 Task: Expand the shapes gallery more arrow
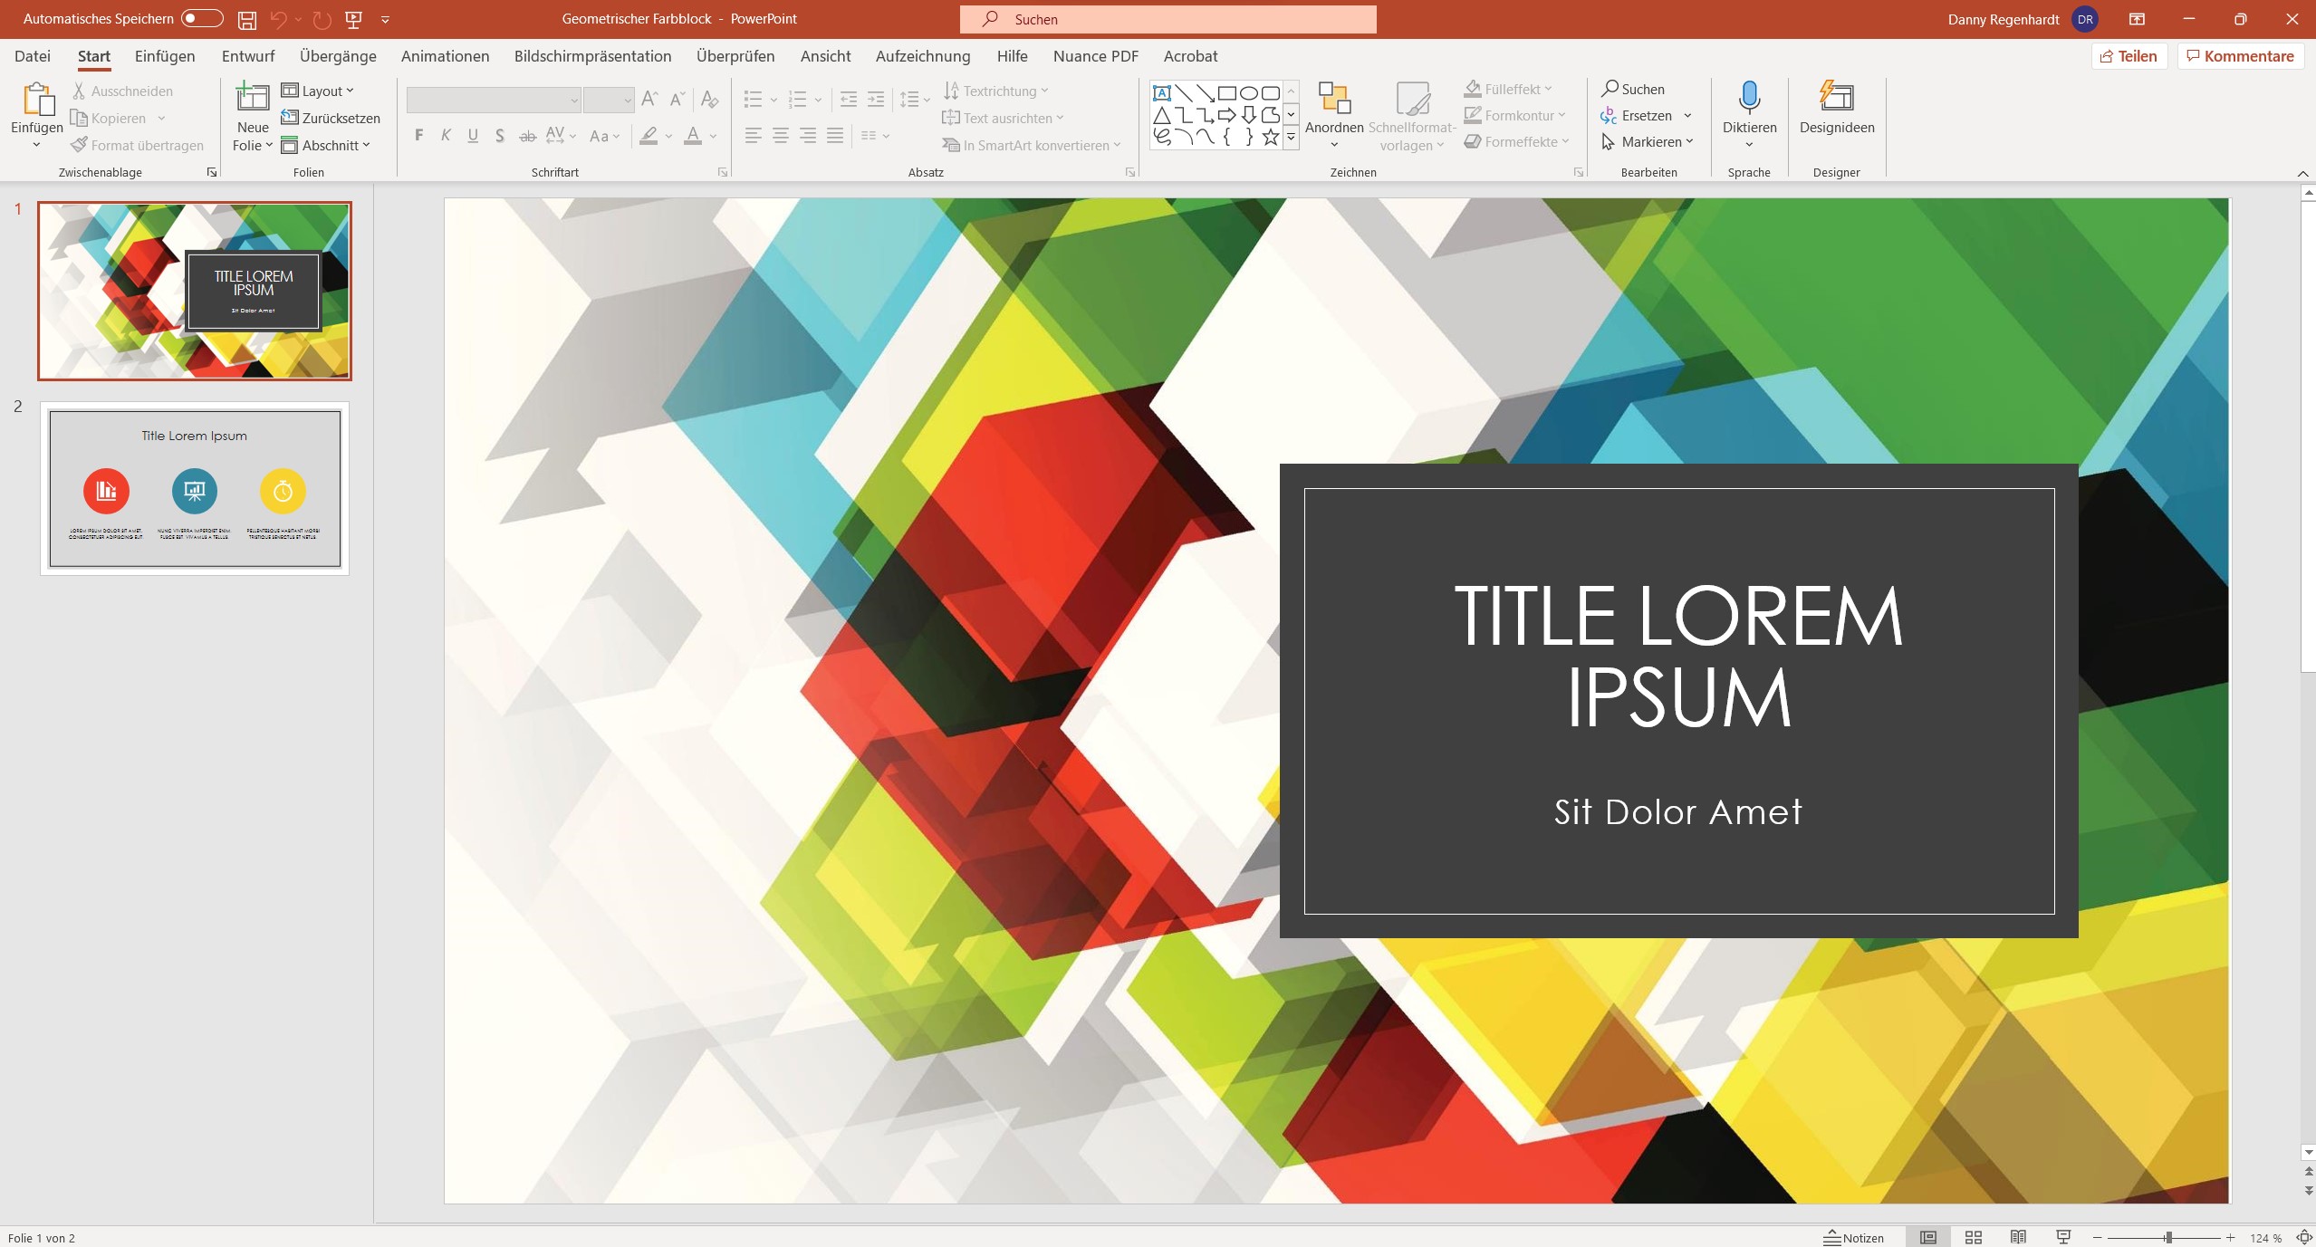1291,138
